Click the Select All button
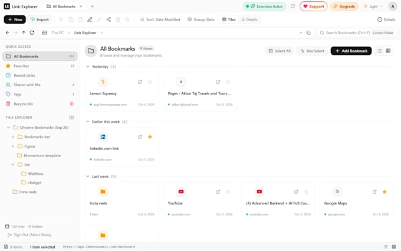This screenshot has height=251, width=401. (x=280, y=51)
